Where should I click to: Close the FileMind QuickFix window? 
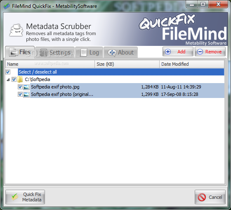218,5
